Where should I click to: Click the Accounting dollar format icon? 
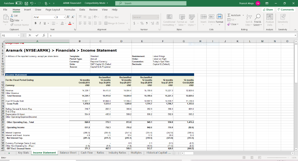click(x=134, y=23)
